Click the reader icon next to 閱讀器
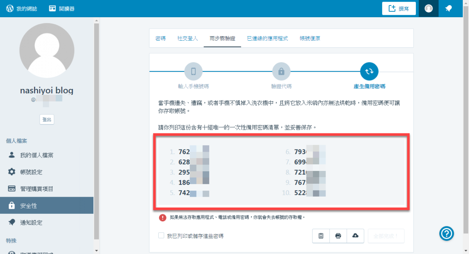The image size is (469, 254). (52, 9)
